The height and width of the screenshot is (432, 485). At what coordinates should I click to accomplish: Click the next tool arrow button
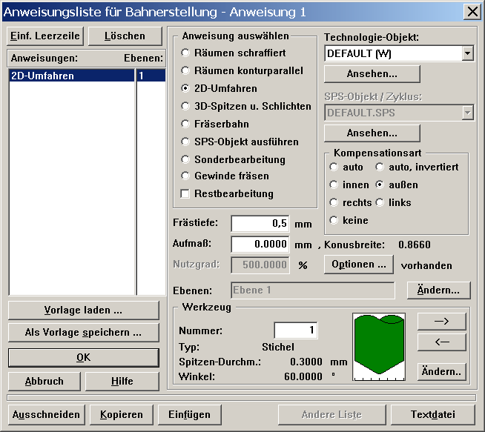point(441,321)
